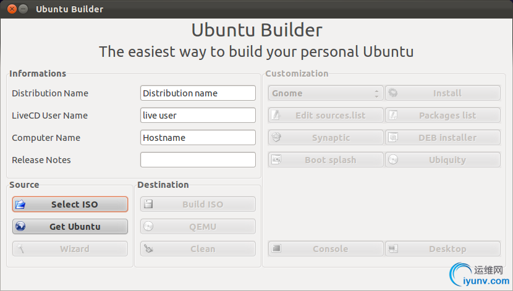Minimize the Ubuntu Builder window

23,9
